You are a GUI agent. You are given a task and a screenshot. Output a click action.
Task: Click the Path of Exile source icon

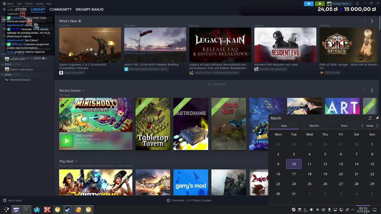(x=321, y=73)
